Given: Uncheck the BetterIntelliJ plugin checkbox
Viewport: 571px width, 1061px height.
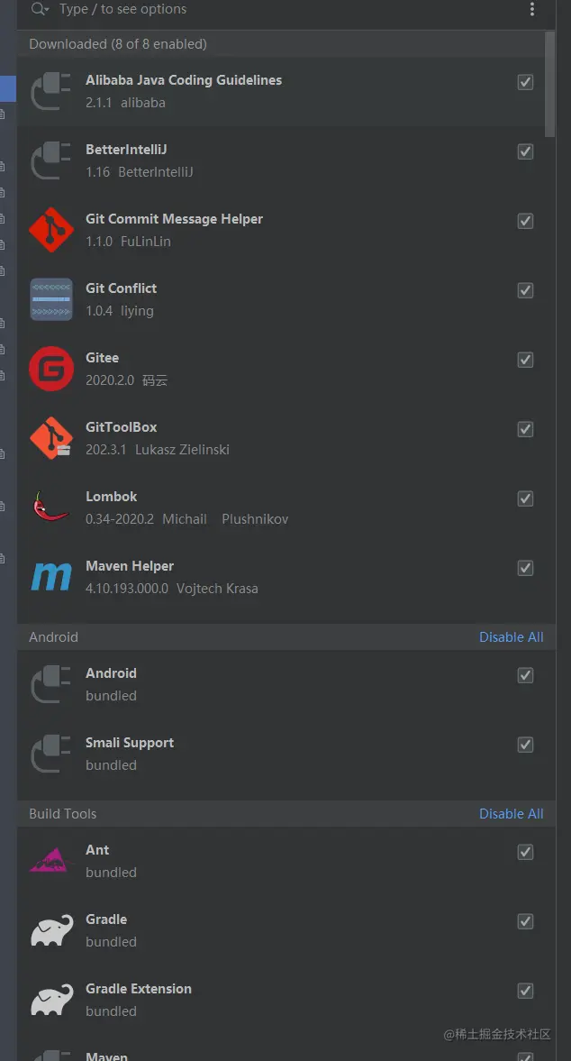Looking at the screenshot, I should pos(525,151).
